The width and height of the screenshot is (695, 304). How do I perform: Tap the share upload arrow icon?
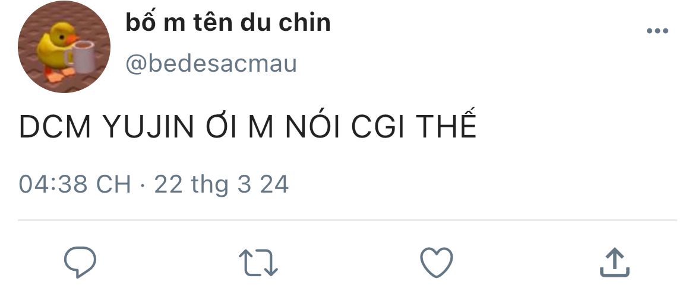615,263
